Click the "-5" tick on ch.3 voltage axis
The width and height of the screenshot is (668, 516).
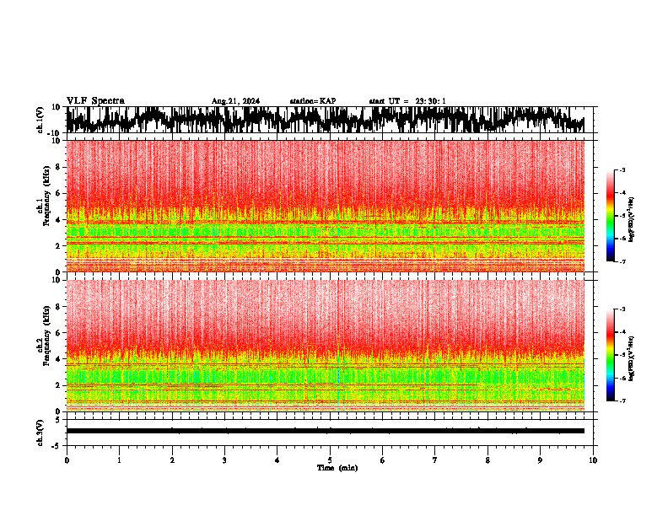click(57, 446)
